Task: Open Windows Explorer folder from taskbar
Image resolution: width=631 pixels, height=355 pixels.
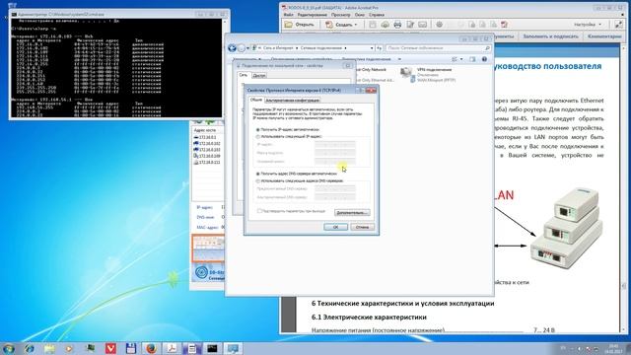Action: 49,348
